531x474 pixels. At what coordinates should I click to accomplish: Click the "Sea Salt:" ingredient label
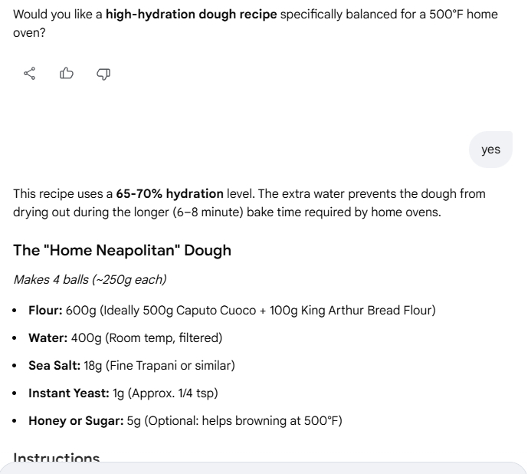[x=54, y=365]
